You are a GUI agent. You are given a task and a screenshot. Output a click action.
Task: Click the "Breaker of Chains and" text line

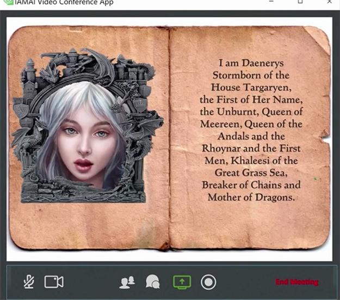pos(251,185)
